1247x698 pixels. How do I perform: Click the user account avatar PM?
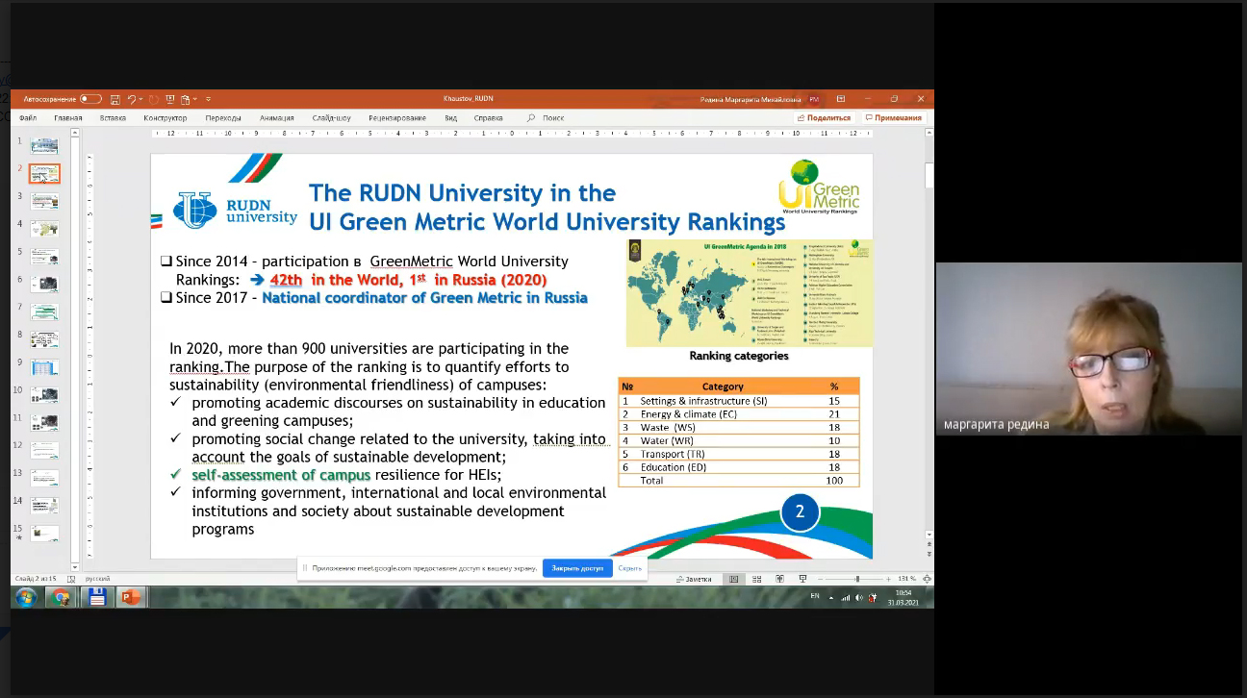coord(814,99)
